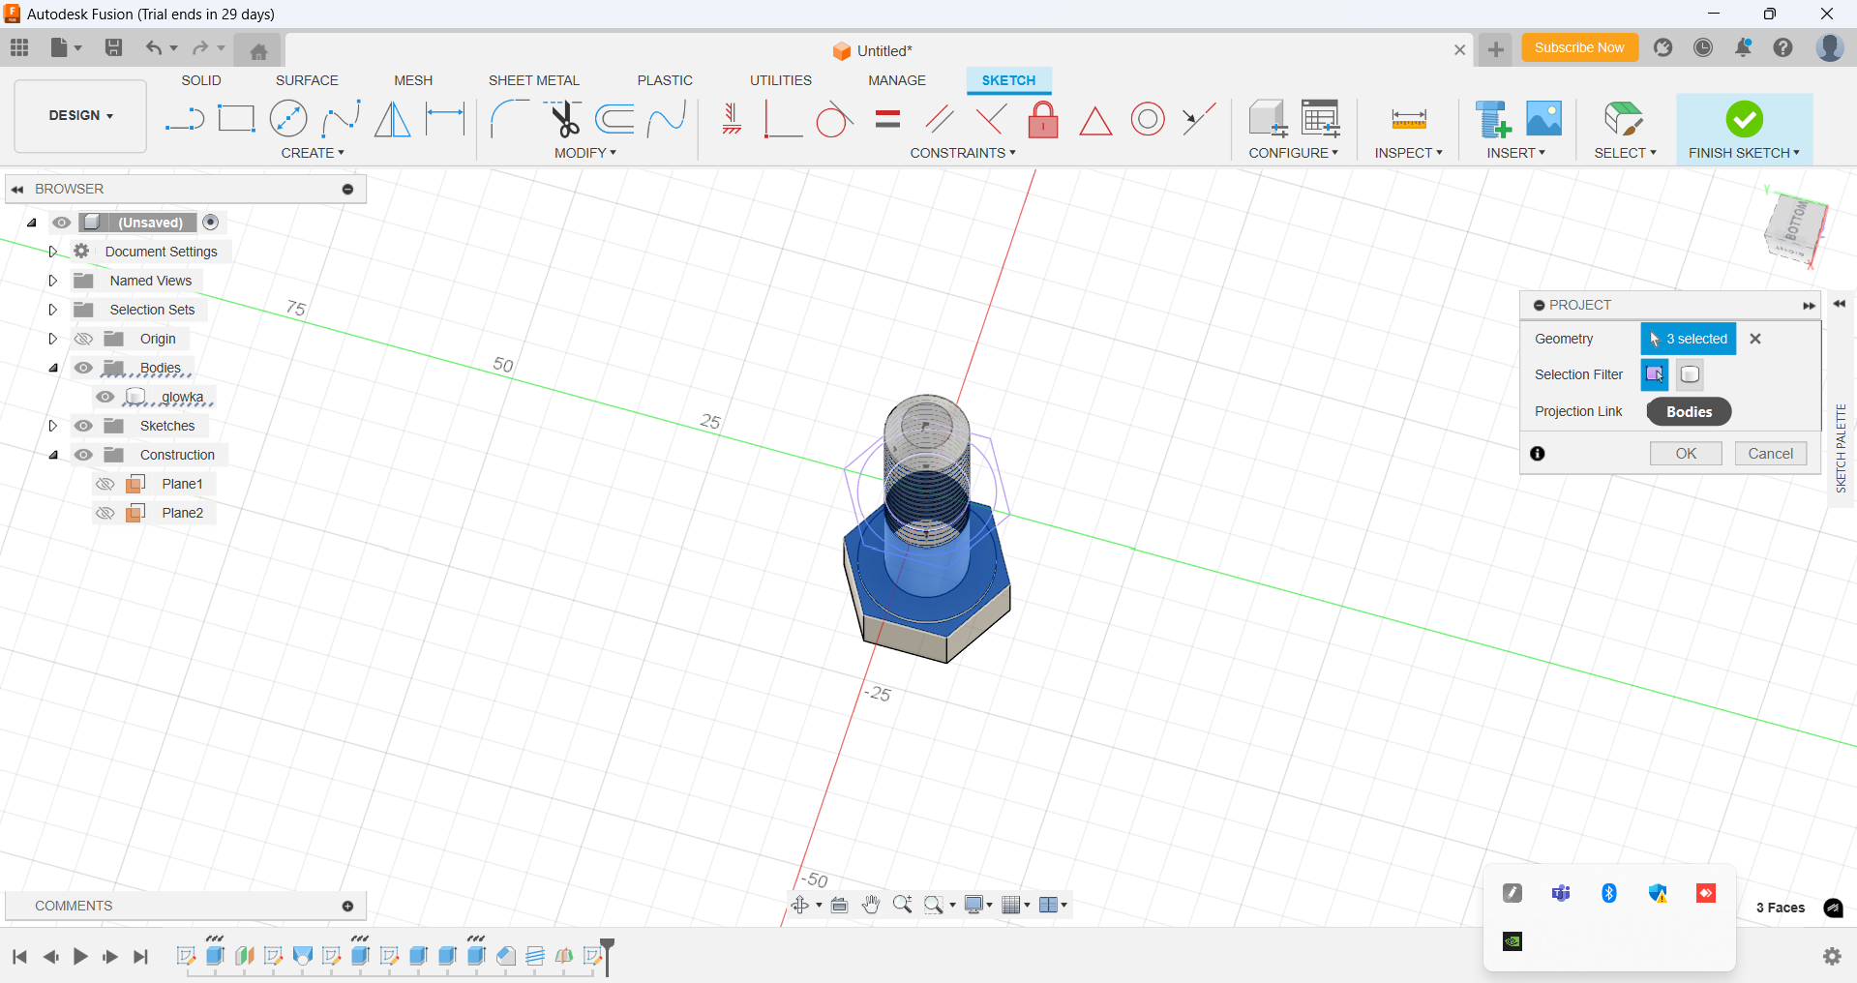This screenshot has height=983, width=1857.
Task: Select the Pan hand tool
Action: tap(871, 905)
